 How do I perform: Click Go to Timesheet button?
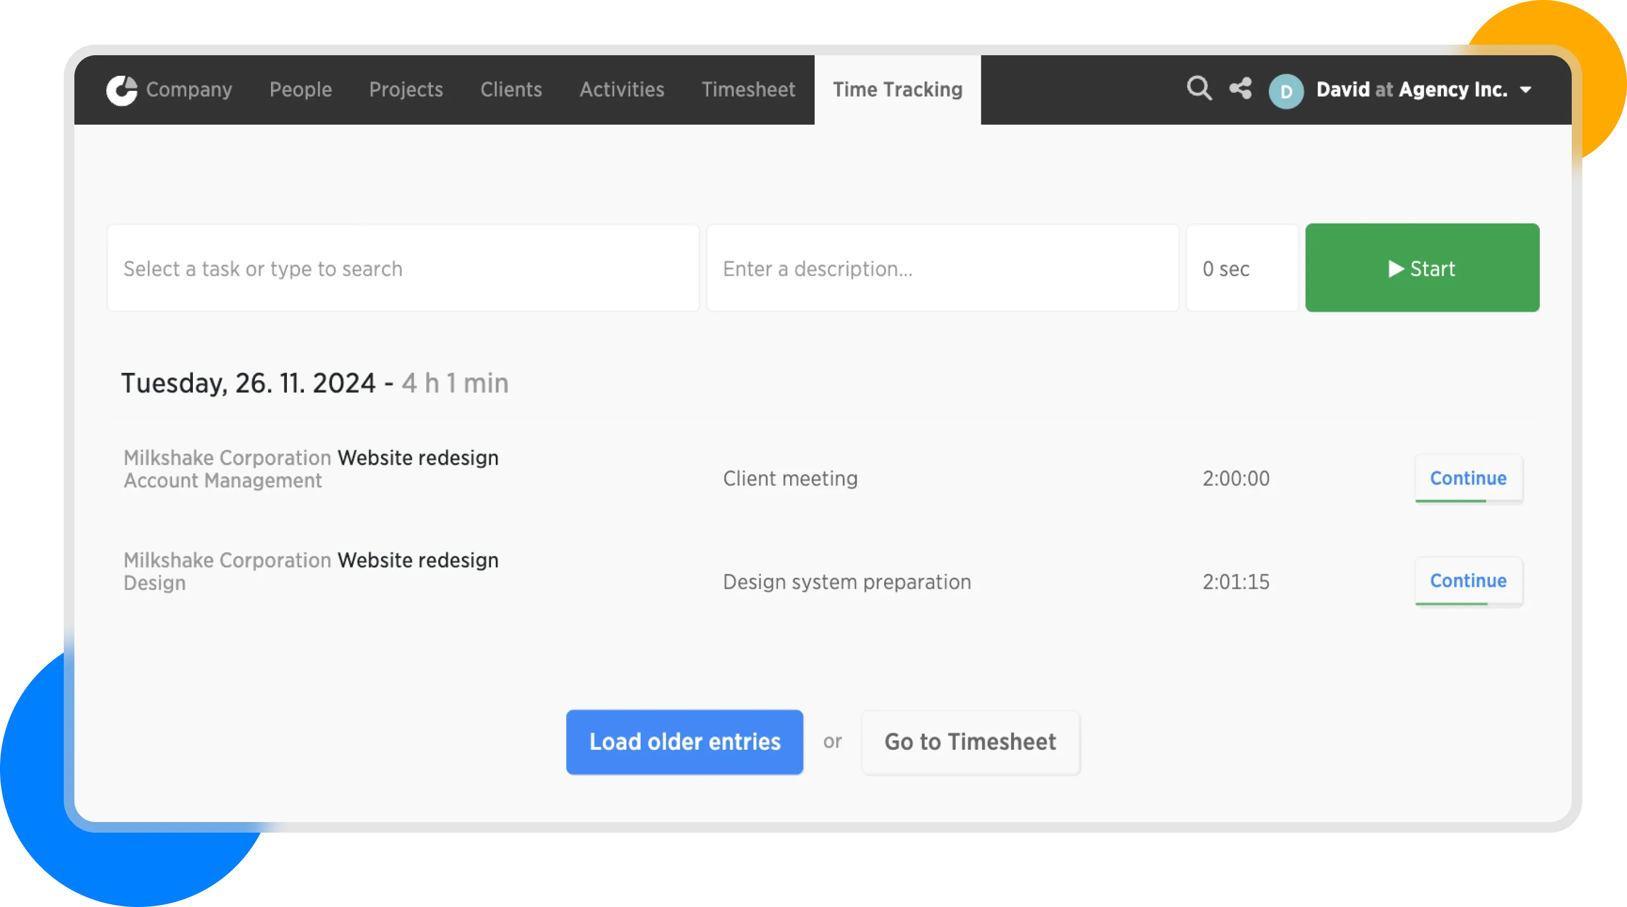point(970,742)
